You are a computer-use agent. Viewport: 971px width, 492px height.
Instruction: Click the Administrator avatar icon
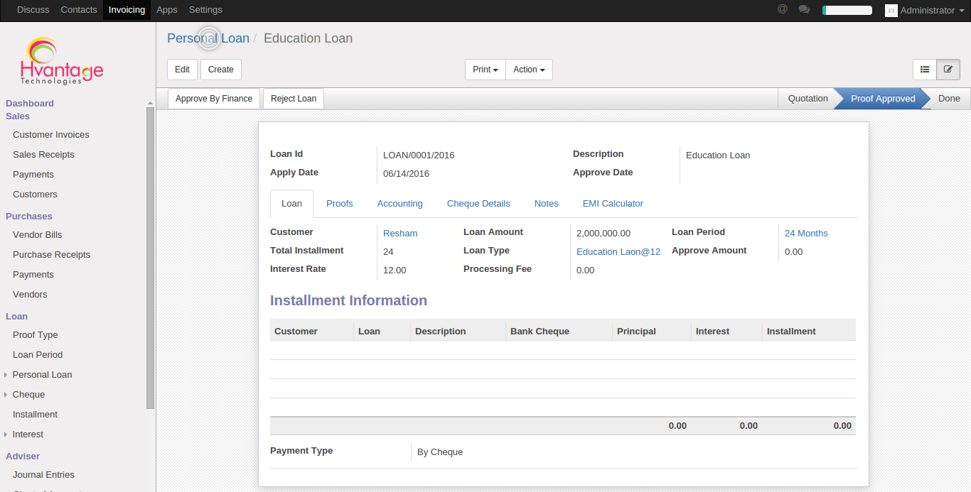pyautogui.click(x=891, y=10)
